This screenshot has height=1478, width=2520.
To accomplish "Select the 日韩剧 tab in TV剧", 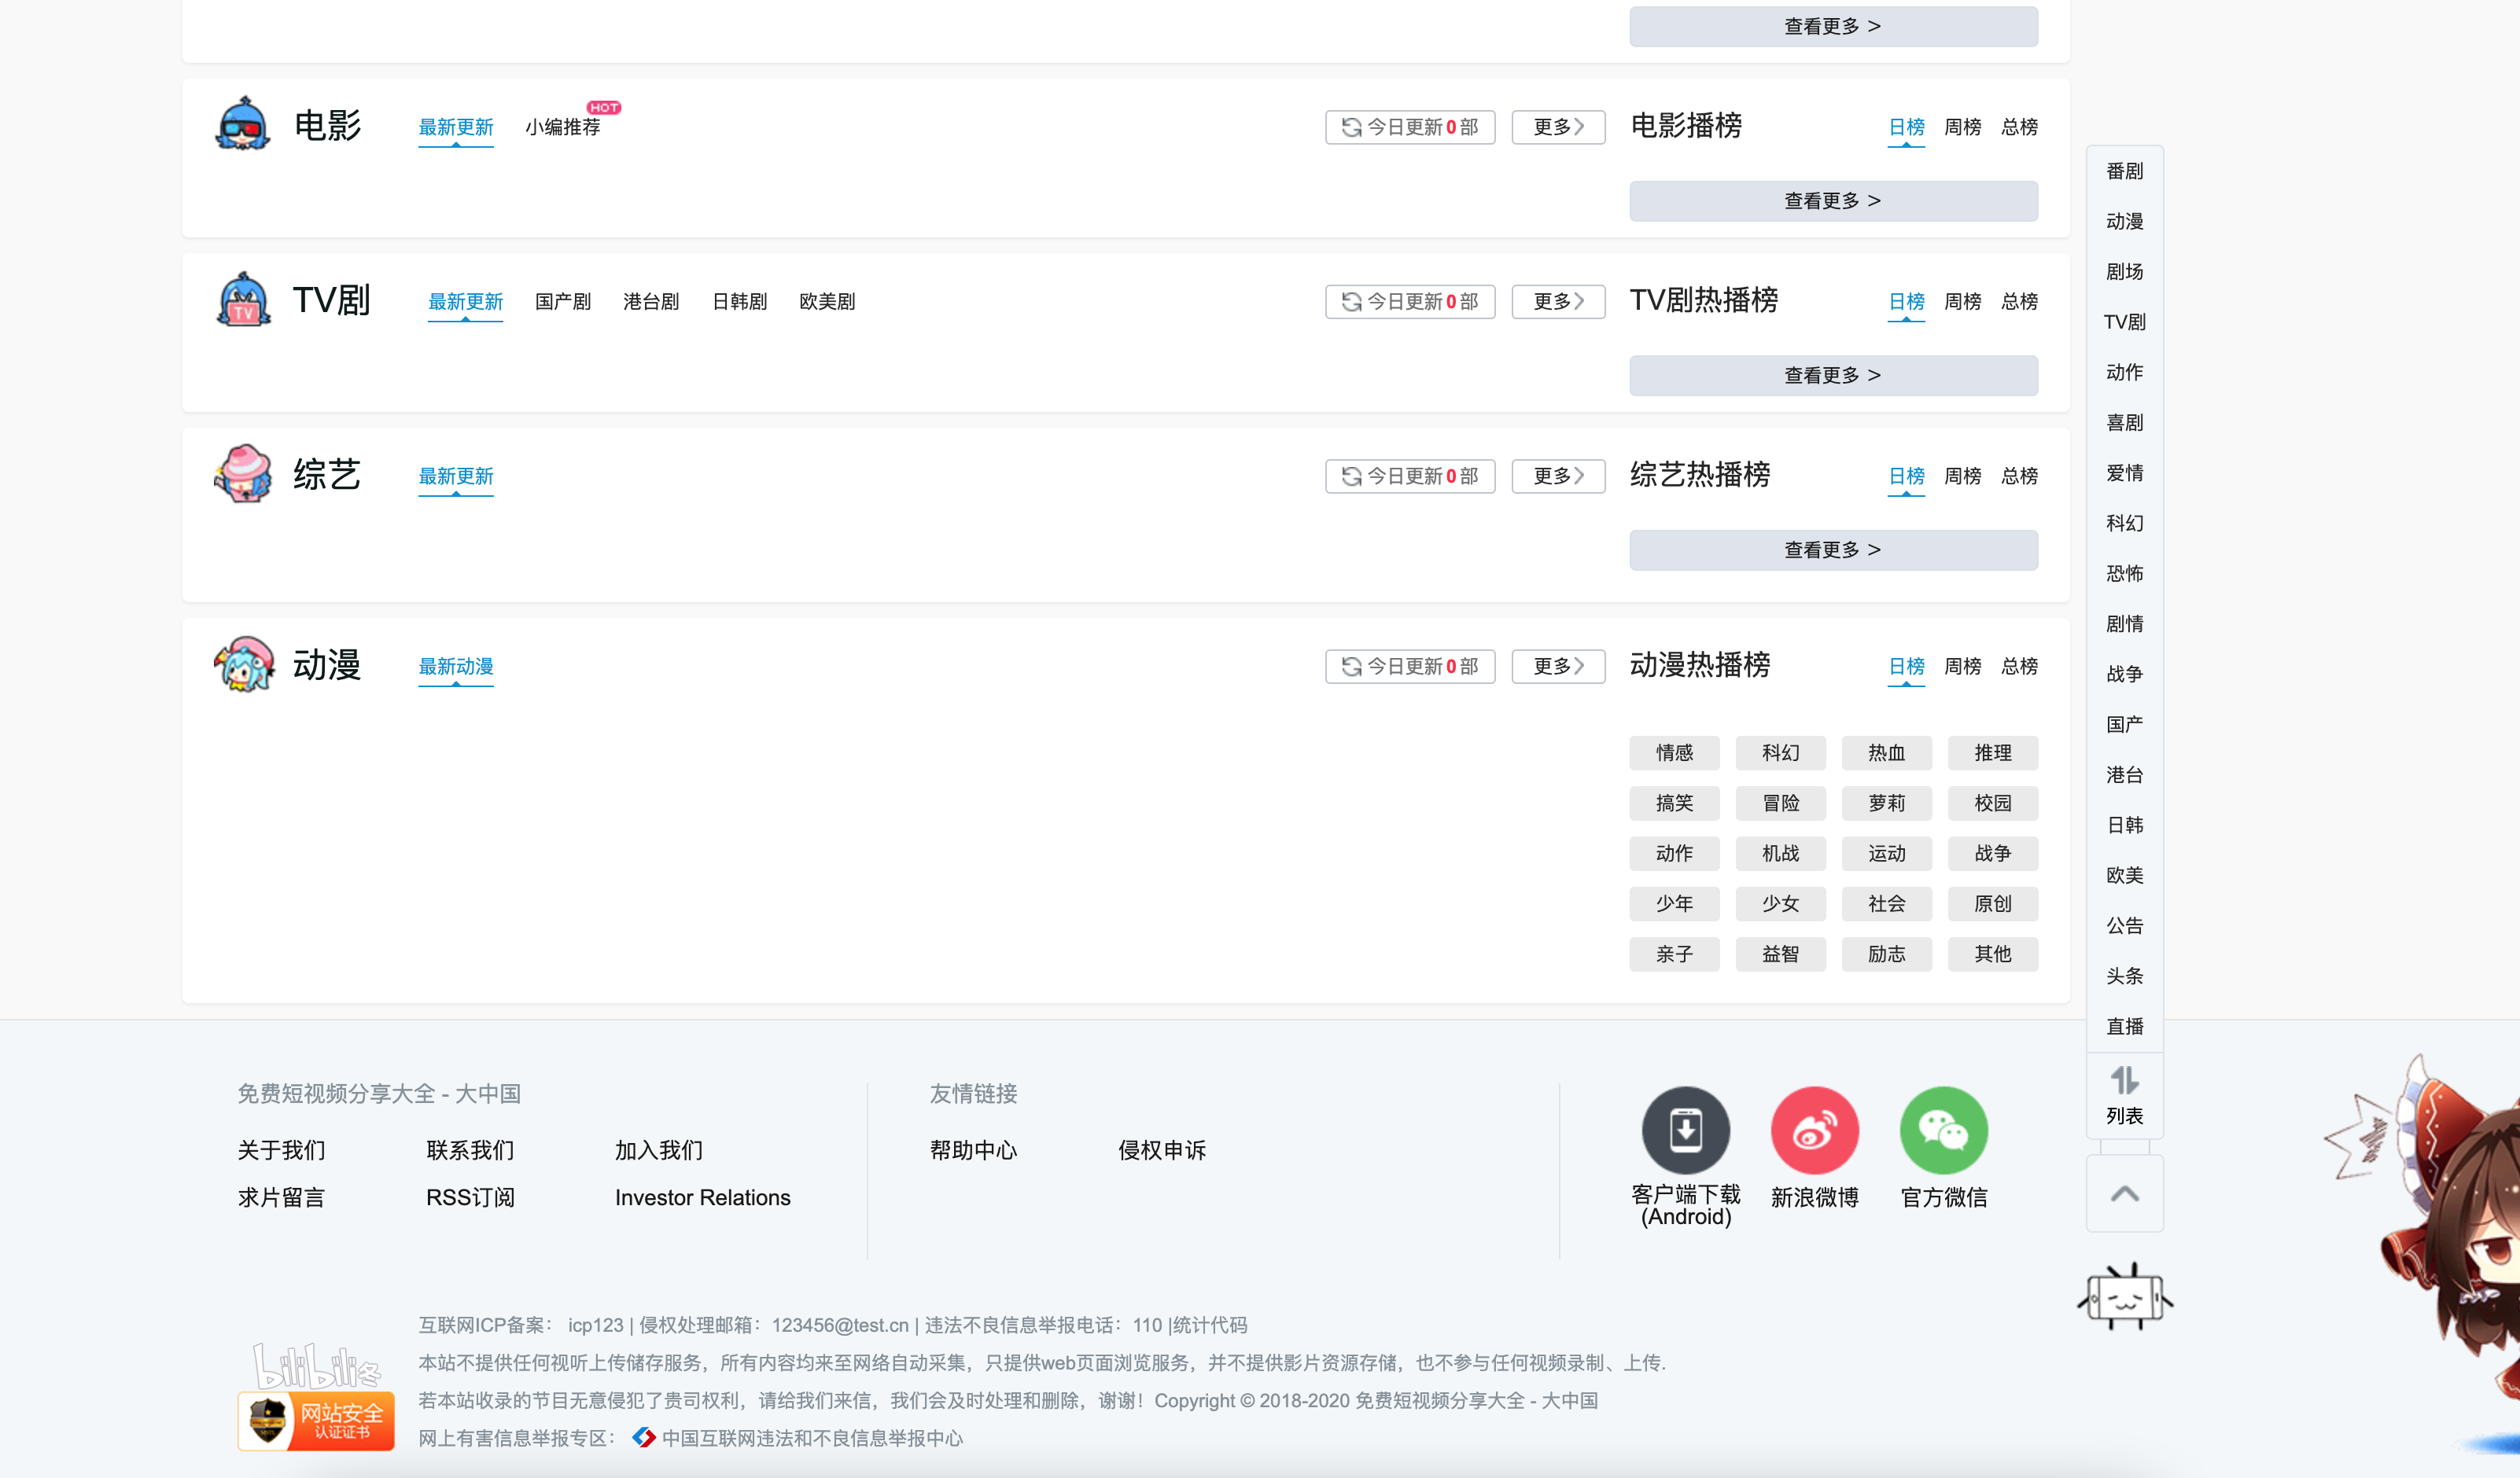I will [x=739, y=302].
